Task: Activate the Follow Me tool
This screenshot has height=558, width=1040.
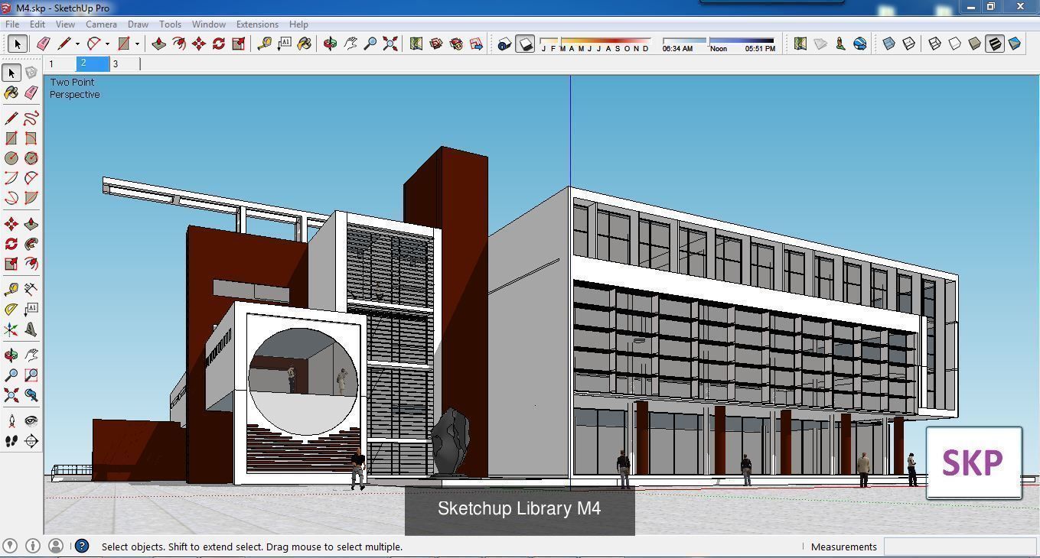Action: tap(31, 244)
